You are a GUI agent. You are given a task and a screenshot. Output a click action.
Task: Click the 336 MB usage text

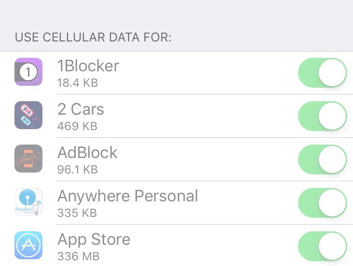click(78, 256)
